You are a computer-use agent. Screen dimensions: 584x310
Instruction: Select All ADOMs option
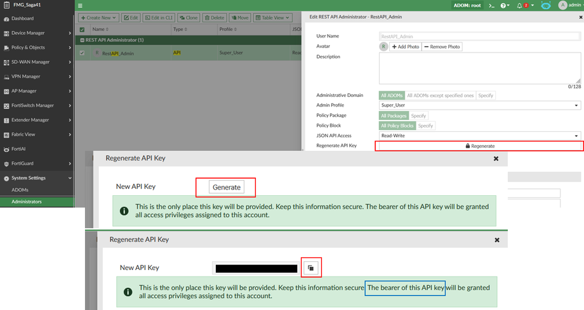392,96
